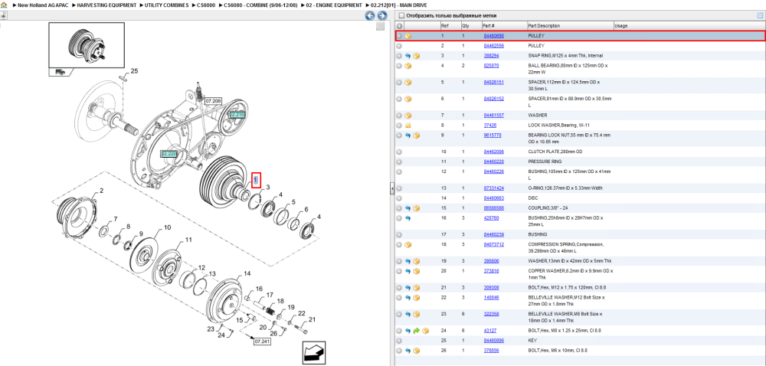Open UTILITY COMBINES breadcrumb
The height and width of the screenshot is (366, 766).
pos(166,5)
